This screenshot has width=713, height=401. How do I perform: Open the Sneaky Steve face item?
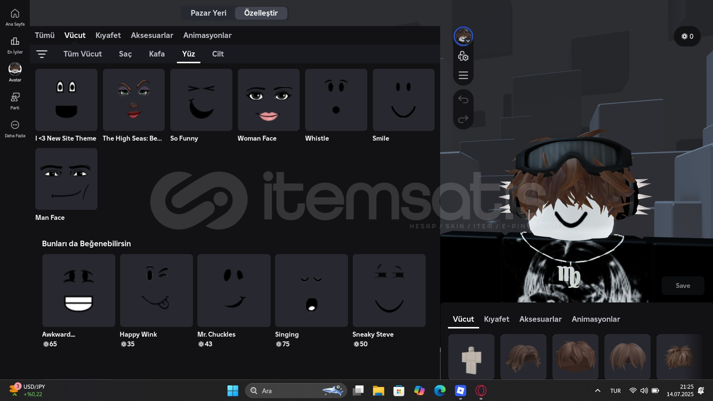coord(389,291)
